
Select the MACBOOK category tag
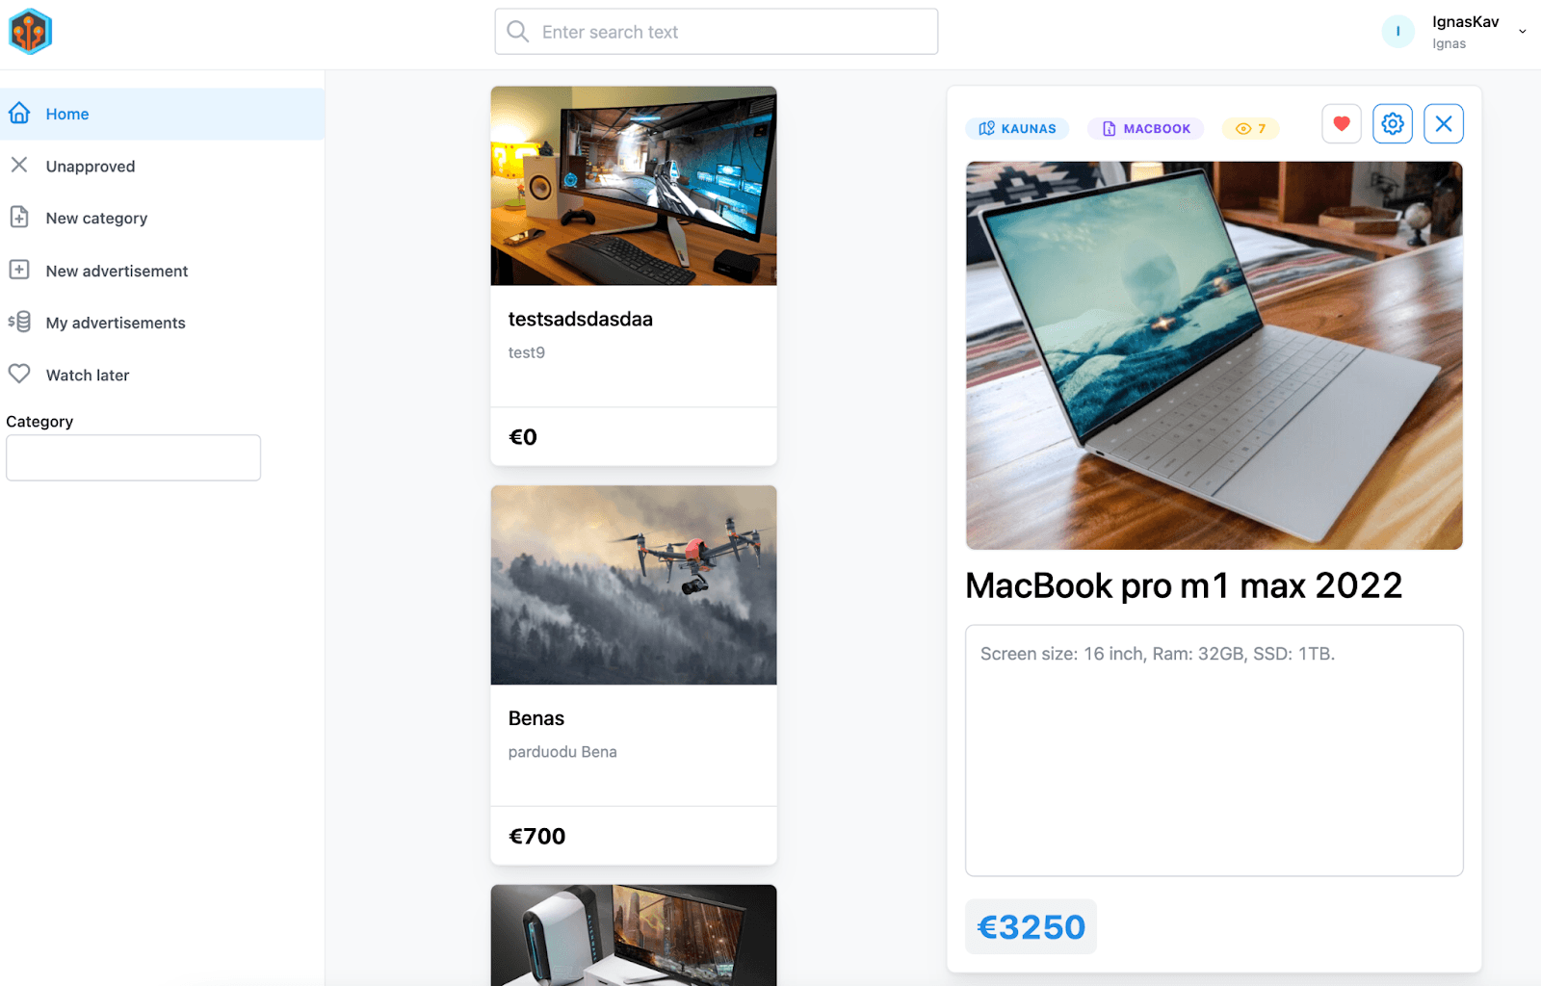pyautogui.click(x=1146, y=128)
